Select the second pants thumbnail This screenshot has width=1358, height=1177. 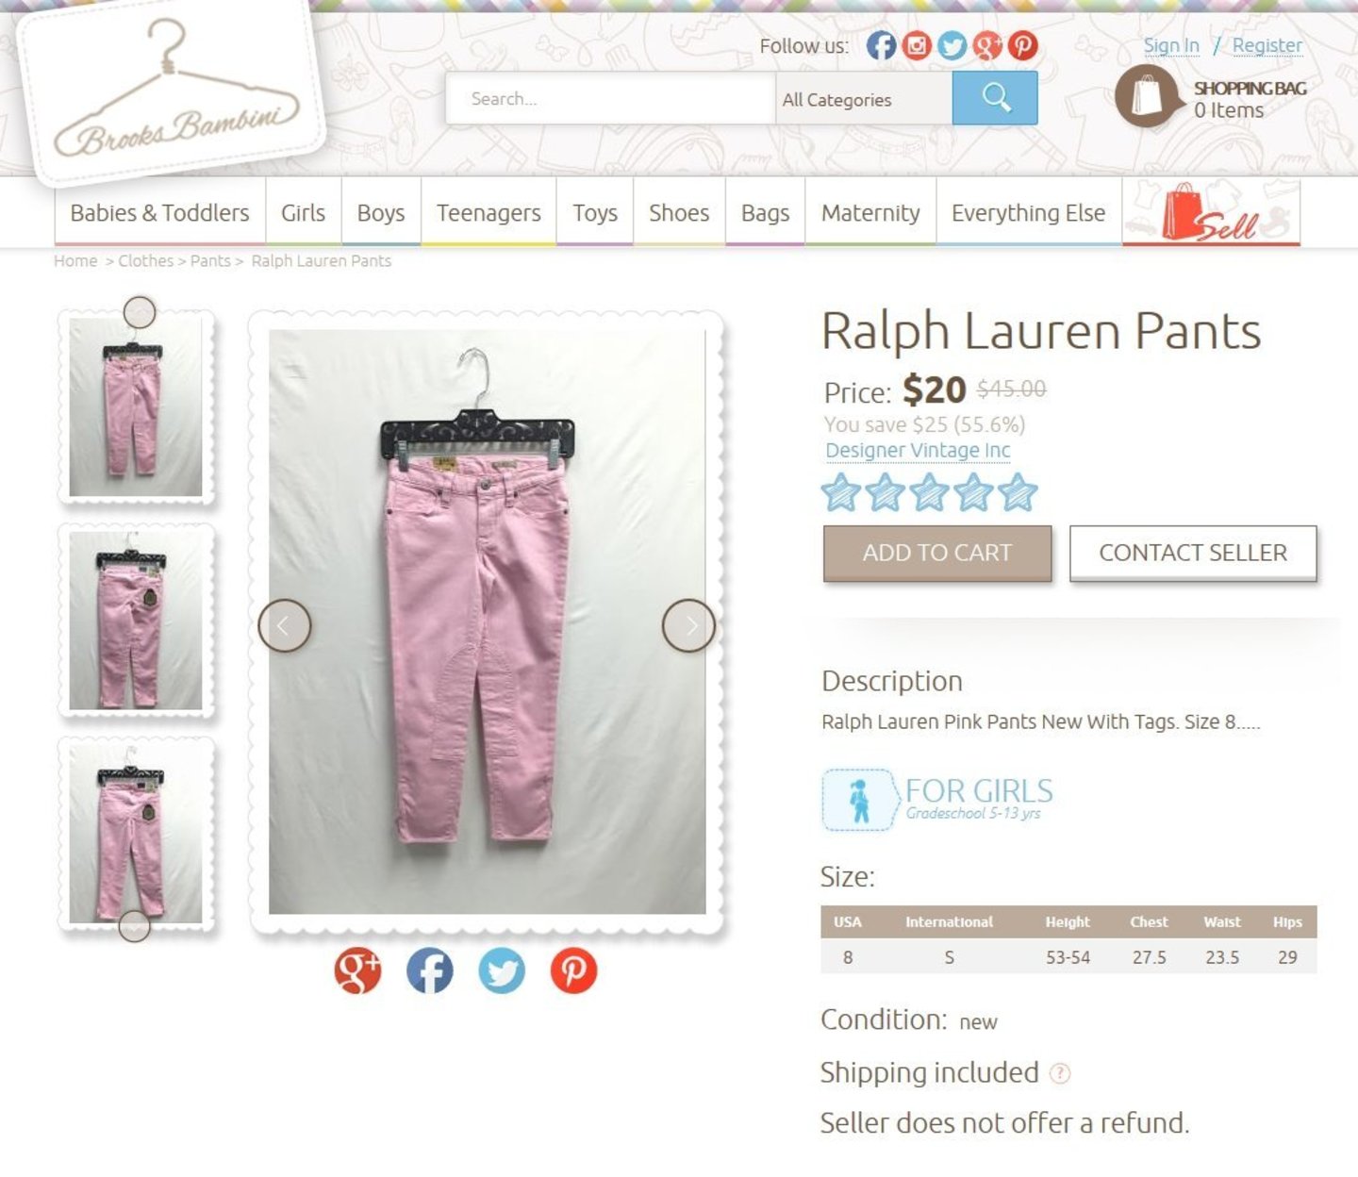coord(136,621)
